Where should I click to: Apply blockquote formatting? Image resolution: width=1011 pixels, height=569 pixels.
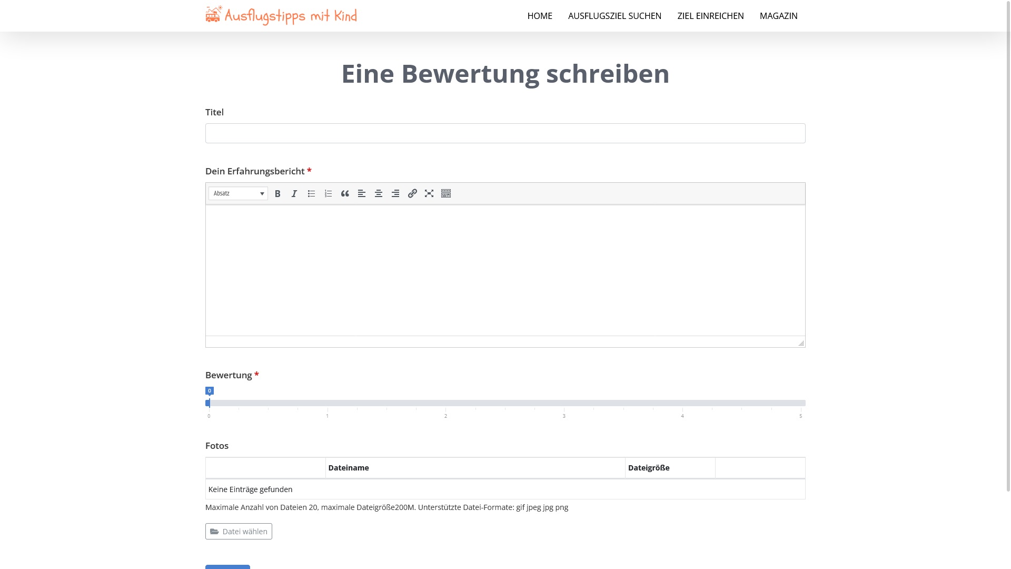point(345,194)
